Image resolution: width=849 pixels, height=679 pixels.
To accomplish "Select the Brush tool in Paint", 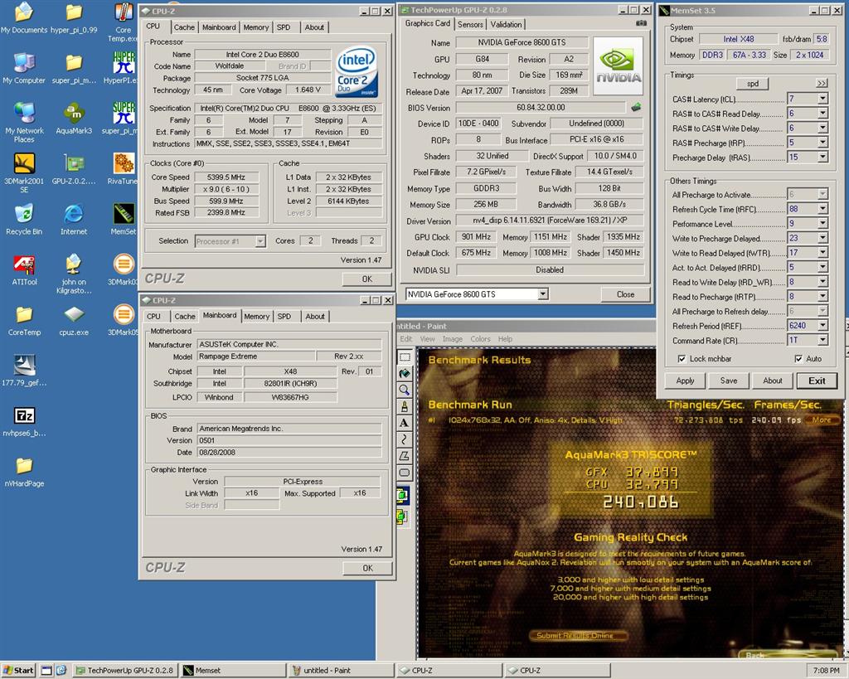I will 405,406.
